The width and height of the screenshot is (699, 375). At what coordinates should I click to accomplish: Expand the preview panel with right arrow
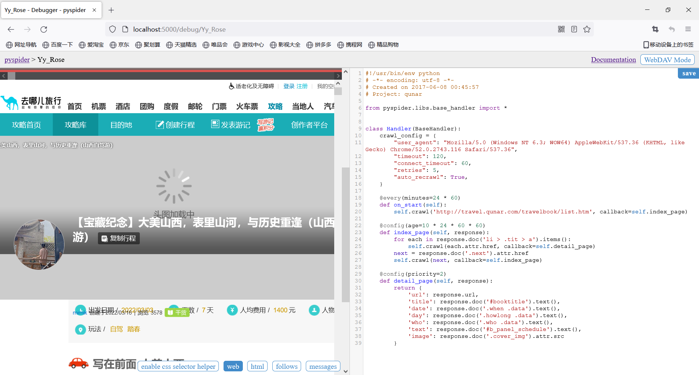tap(339, 75)
